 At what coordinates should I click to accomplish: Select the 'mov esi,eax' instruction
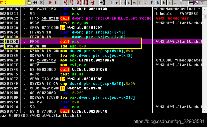coord(73,65)
